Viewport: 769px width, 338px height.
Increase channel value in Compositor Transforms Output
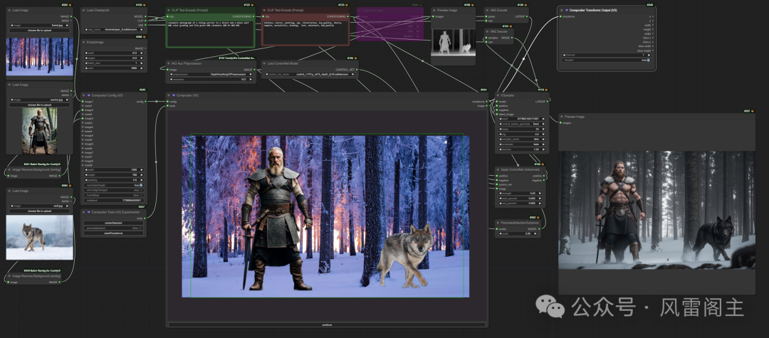coord(649,56)
